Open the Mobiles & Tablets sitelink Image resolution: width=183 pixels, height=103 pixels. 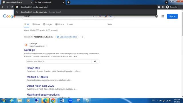click(x=37, y=77)
